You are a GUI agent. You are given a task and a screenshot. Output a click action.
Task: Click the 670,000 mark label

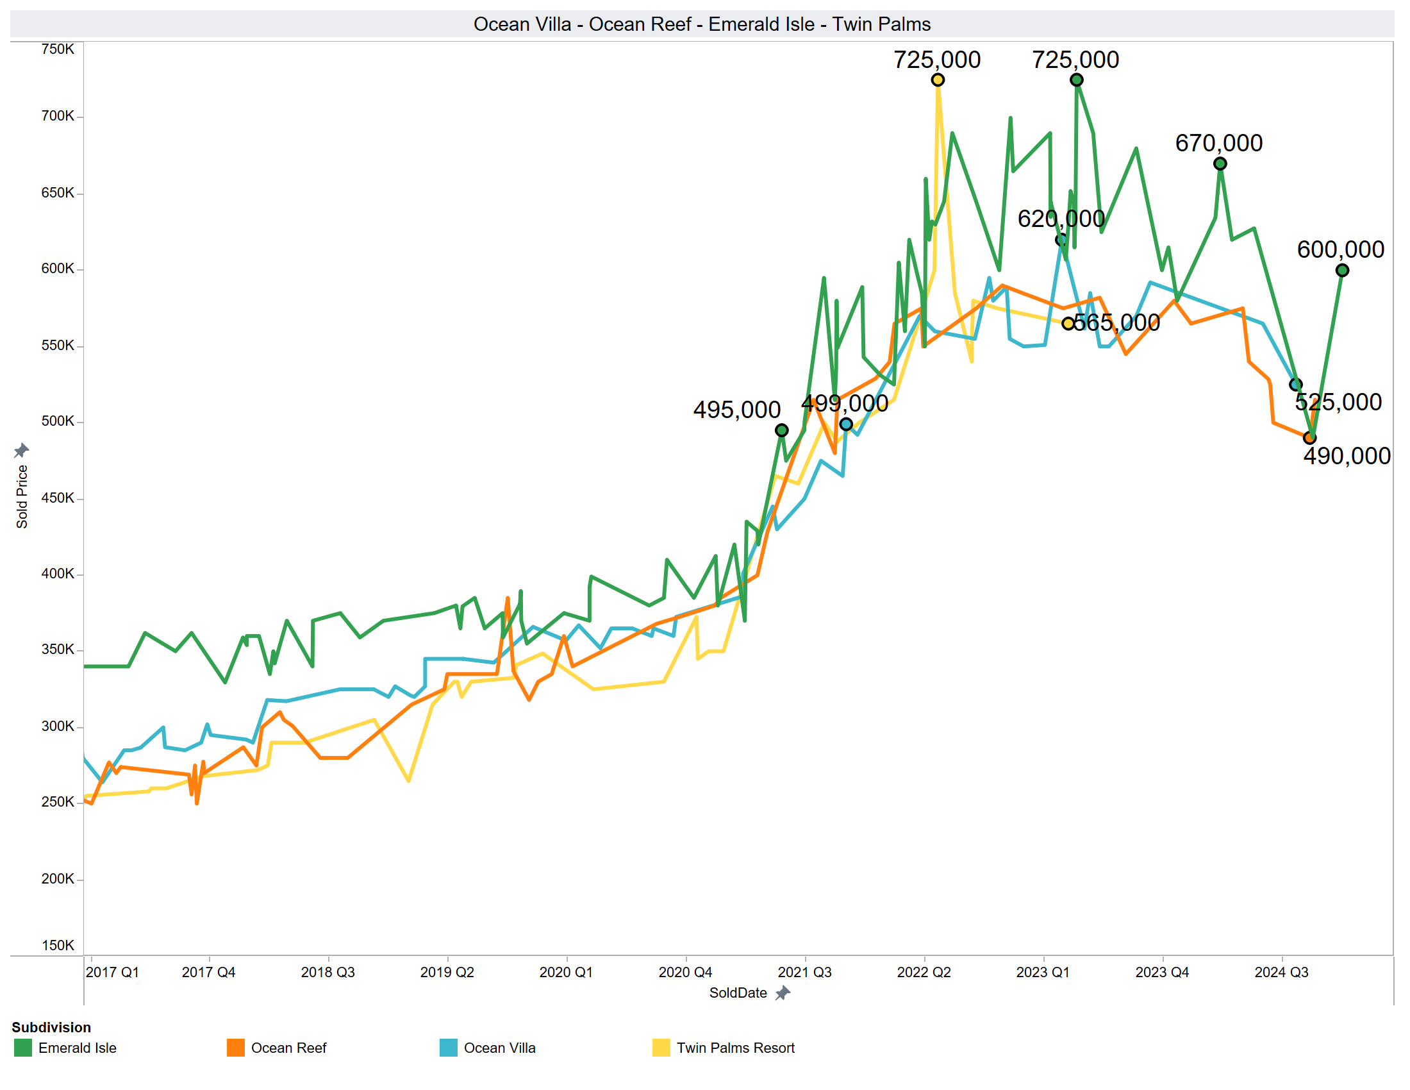pyautogui.click(x=1219, y=143)
